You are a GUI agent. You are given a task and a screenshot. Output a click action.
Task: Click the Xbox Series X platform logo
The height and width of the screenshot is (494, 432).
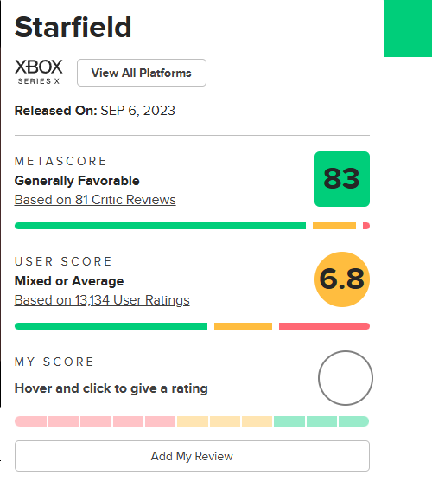39,72
